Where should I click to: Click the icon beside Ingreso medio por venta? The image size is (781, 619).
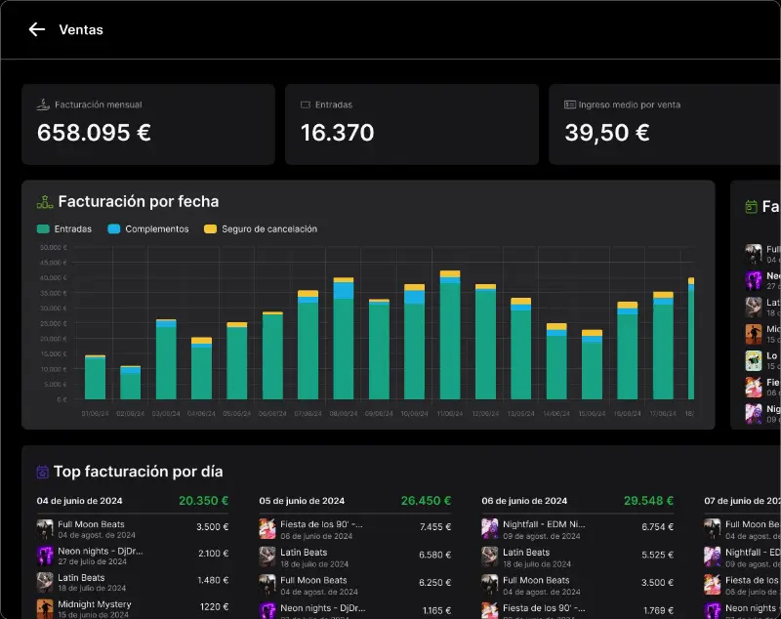tap(569, 104)
